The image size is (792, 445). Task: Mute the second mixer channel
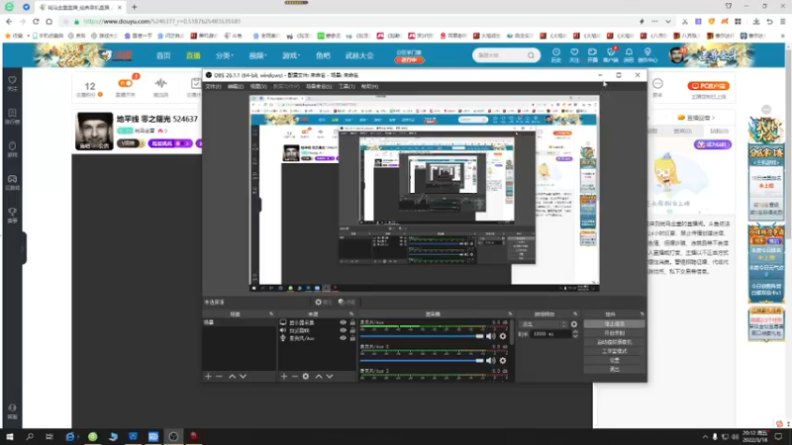(x=490, y=360)
